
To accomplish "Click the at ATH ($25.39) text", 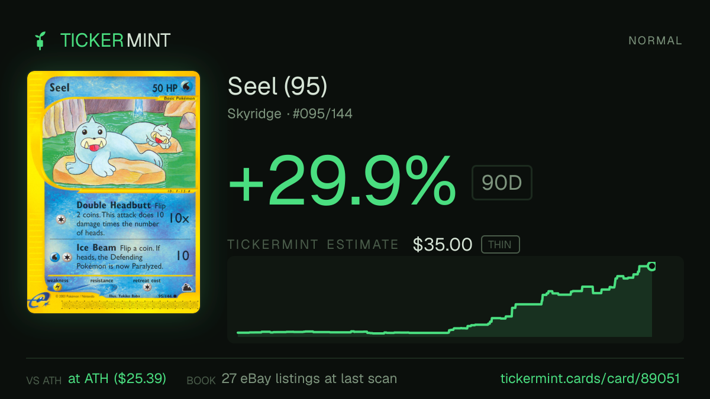I will tap(117, 378).
